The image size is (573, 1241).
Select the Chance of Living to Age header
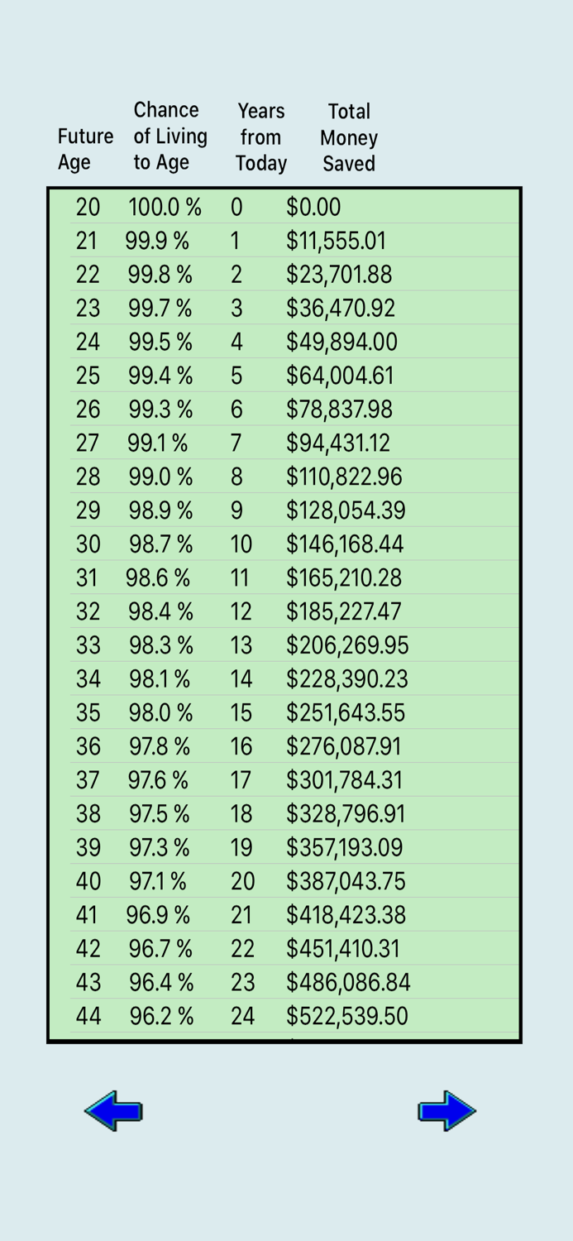[x=165, y=136]
